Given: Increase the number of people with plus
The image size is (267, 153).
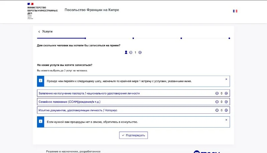Looking at the screenshot, I should pos(140,52).
